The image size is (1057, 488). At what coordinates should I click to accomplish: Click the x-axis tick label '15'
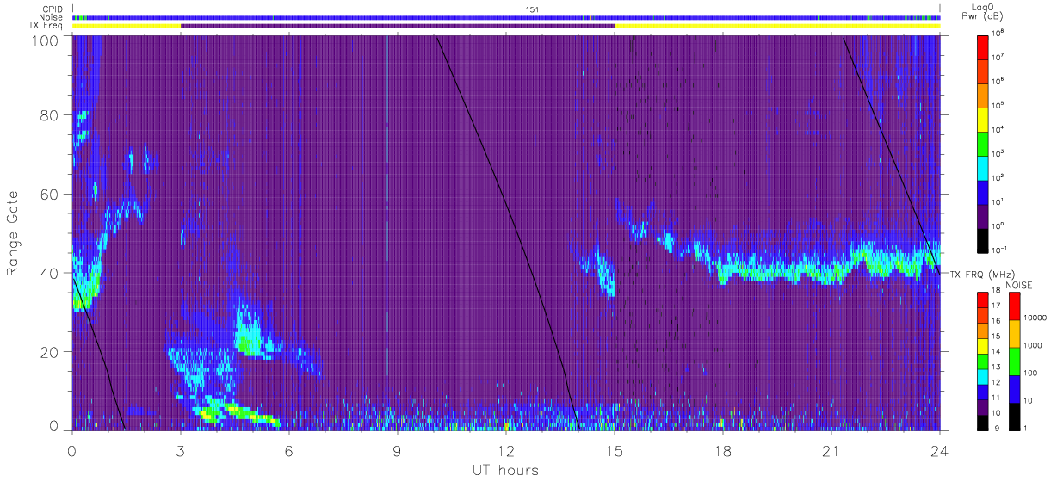[615, 451]
